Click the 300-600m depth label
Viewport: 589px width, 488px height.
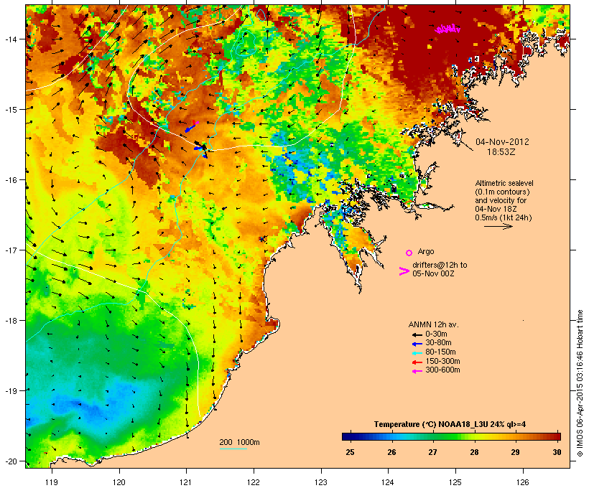(x=442, y=370)
